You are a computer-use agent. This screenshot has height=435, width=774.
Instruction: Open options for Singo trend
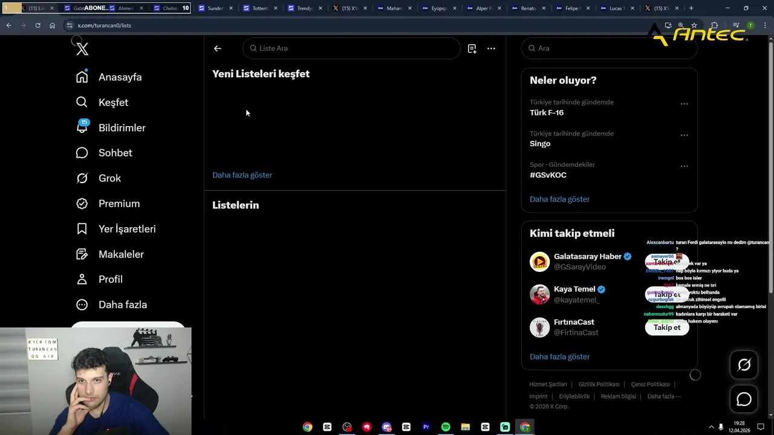(x=684, y=135)
